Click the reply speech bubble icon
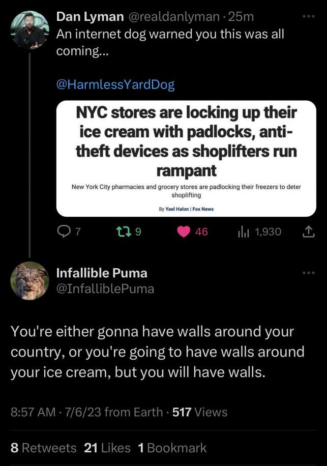This screenshot has width=327, height=466. (63, 232)
